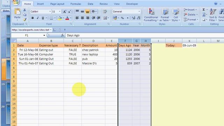Click cell K1 showing 09-Jun-09
The image size is (224, 126).
pyautogui.click(x=189, y=45)
